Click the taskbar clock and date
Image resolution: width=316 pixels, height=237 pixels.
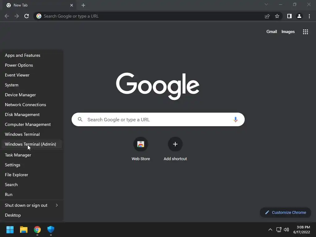click(x=302, y=230)
